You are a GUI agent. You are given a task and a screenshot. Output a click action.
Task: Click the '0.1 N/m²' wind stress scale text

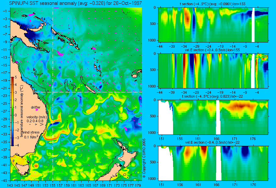(31, 137)
